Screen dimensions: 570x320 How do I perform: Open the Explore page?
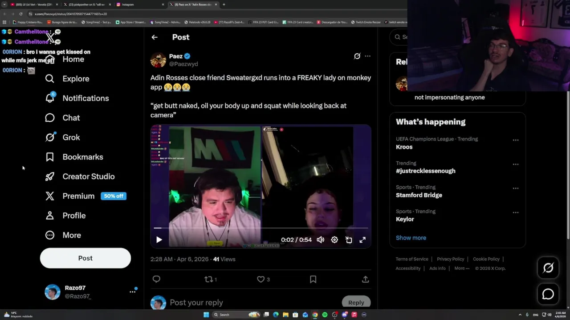click(x=67, y=79)
